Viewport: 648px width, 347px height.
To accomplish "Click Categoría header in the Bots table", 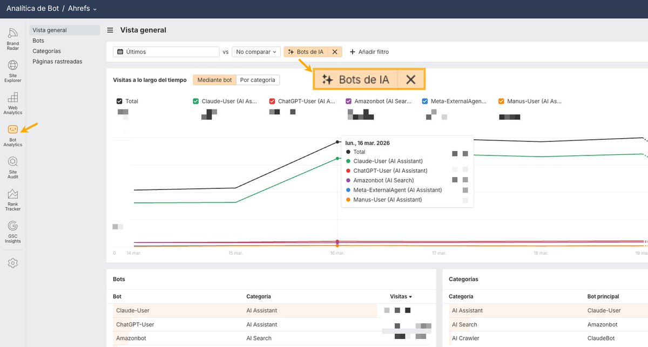I will click(x=259, y=297).
